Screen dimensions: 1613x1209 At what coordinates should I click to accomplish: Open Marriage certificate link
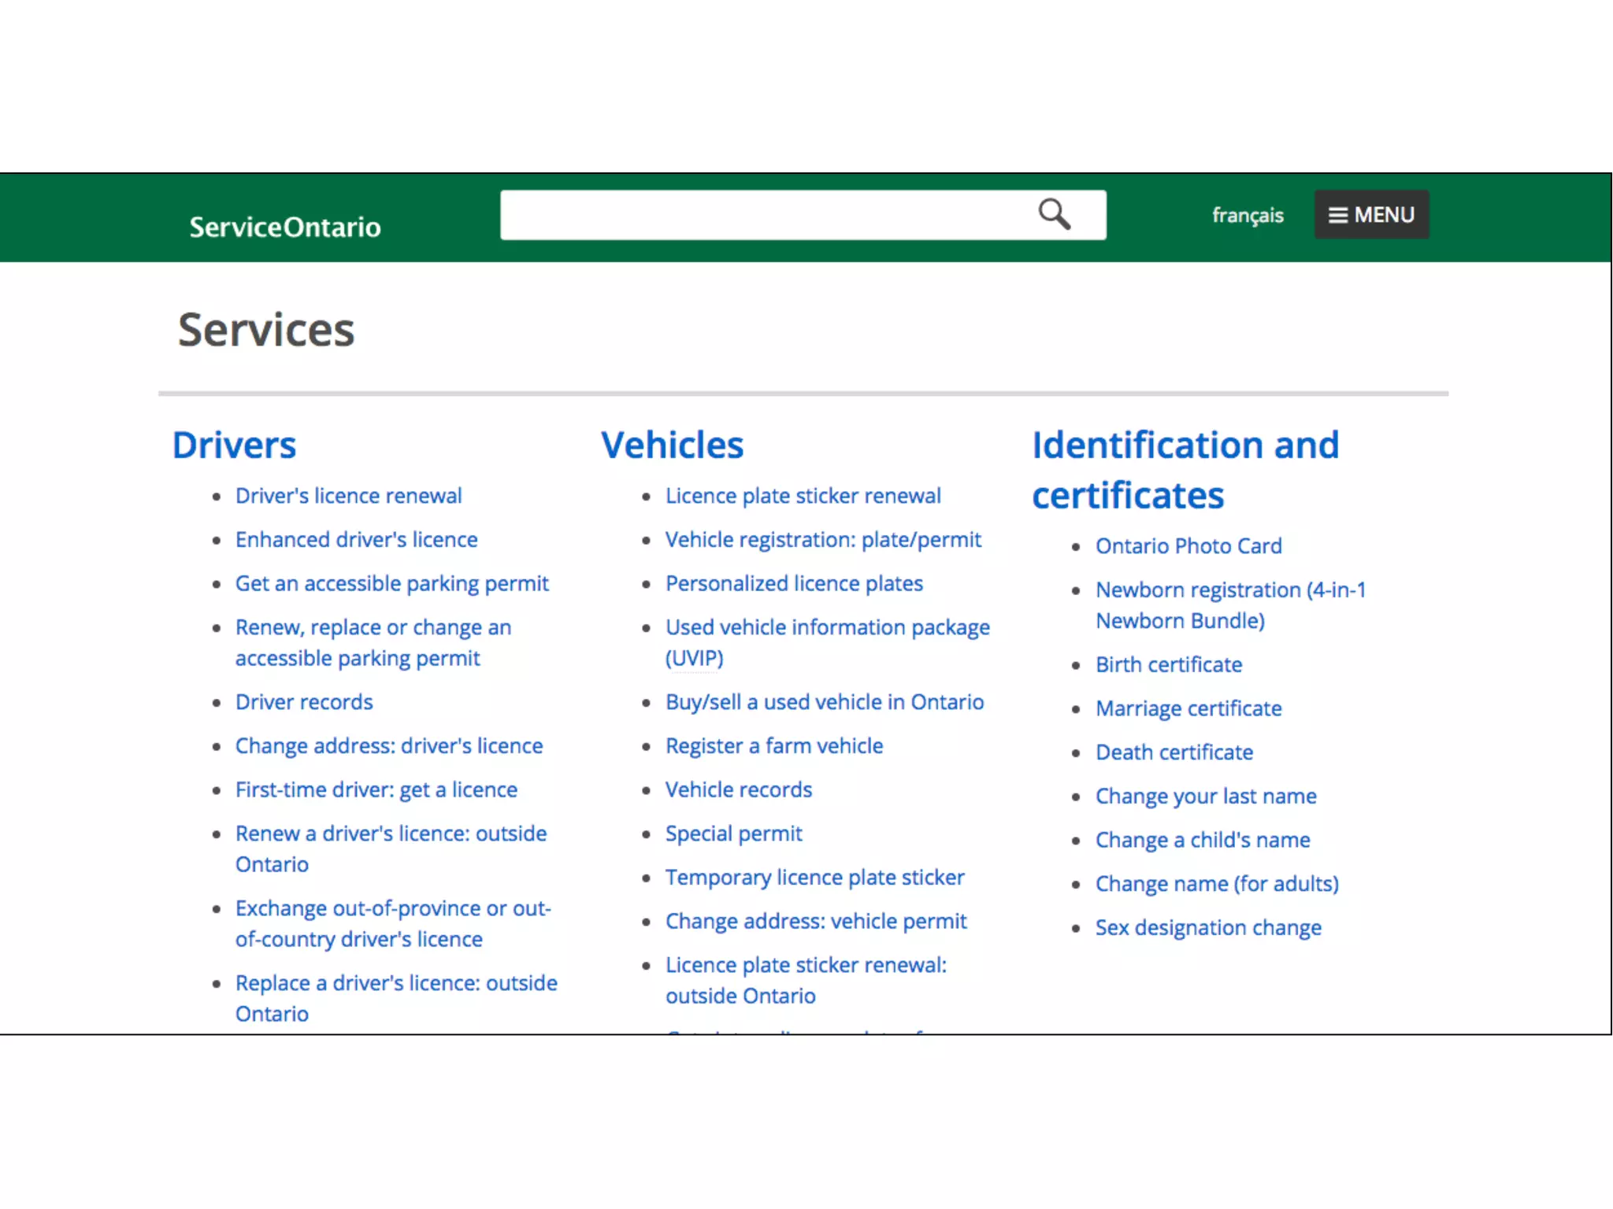[x=1188, y=708]
